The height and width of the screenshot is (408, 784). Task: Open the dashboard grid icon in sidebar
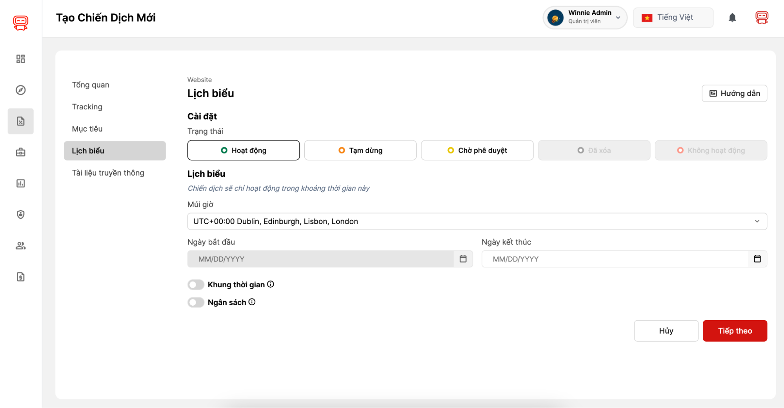pyautogui.click(x=20, y=59)
